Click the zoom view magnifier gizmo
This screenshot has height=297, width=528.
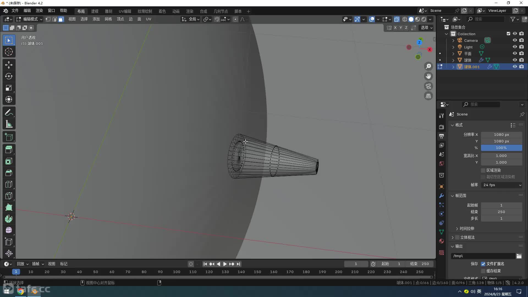click(x=428, y=66)
